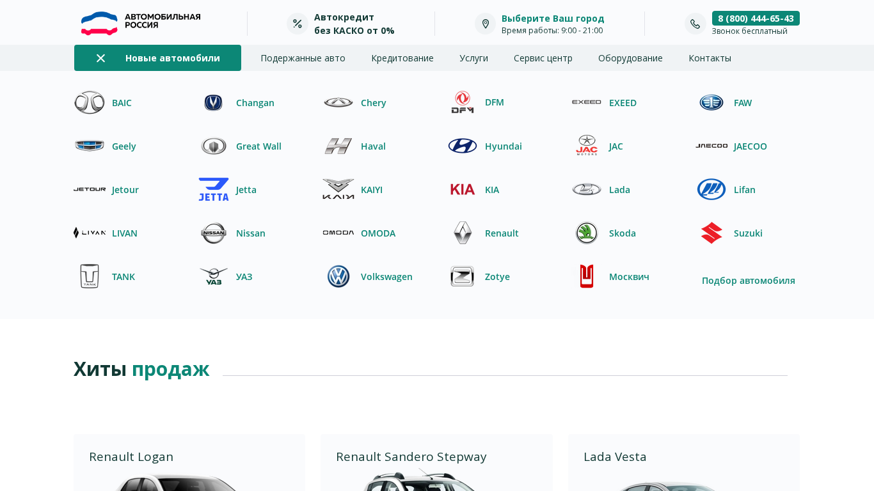The image size is (874, 491).
Task: Open the Сервис центр menu item
Action: click(x=543, y=58)
